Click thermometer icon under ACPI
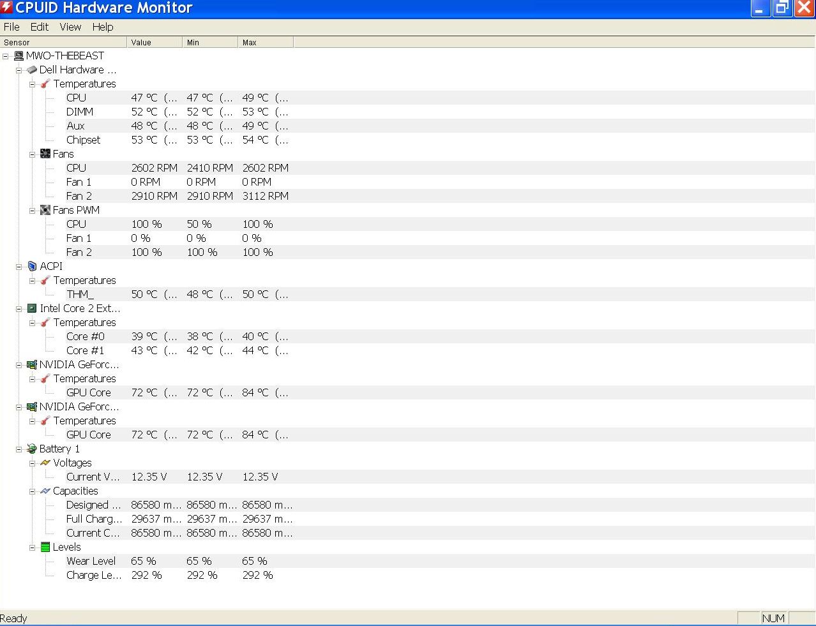 point(45,280)
